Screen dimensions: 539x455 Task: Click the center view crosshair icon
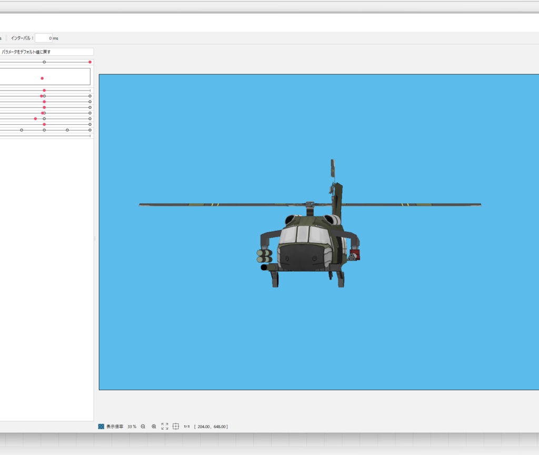[176, 427]
